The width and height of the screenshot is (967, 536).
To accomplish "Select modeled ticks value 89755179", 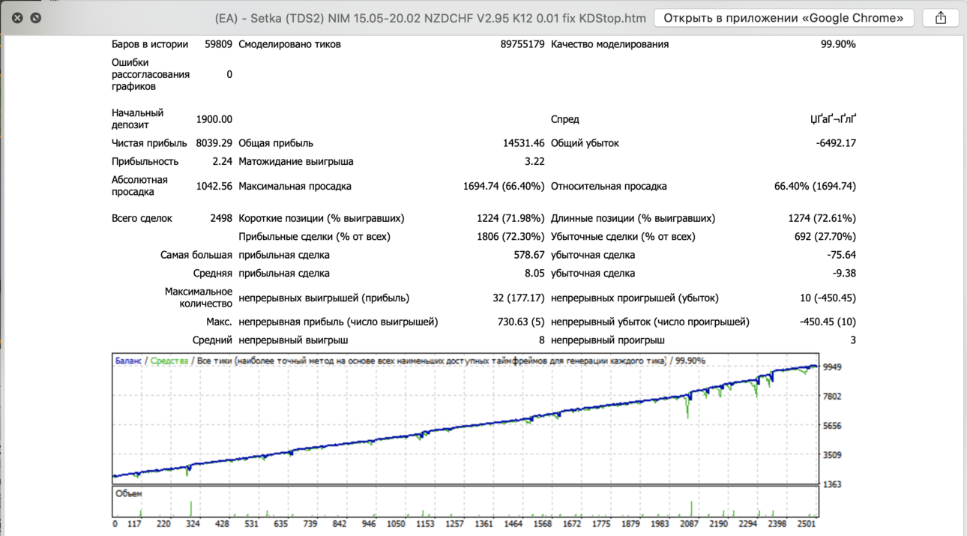I will [522, 44].
